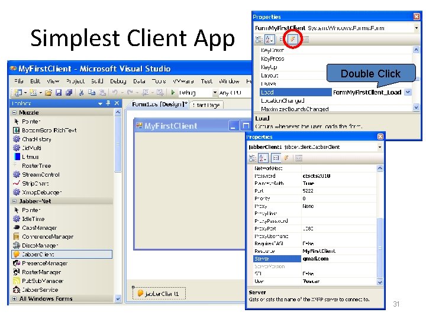This screenshot has height=319, width=426.
Task: Select IdleTime in the Toolbox
Action: click(62, 219)
